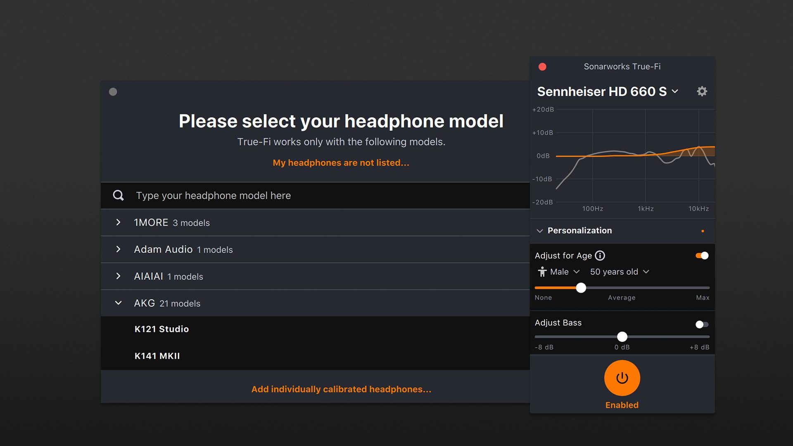Collapse the AKG brand list
The height and width of the screenshot is (446, 793).
coord(118,303)
